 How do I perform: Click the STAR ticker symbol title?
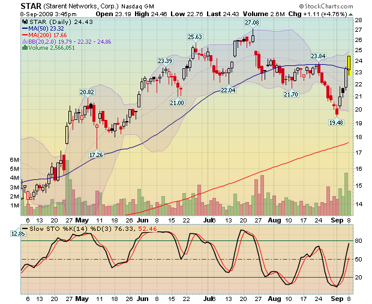point(31,6)
